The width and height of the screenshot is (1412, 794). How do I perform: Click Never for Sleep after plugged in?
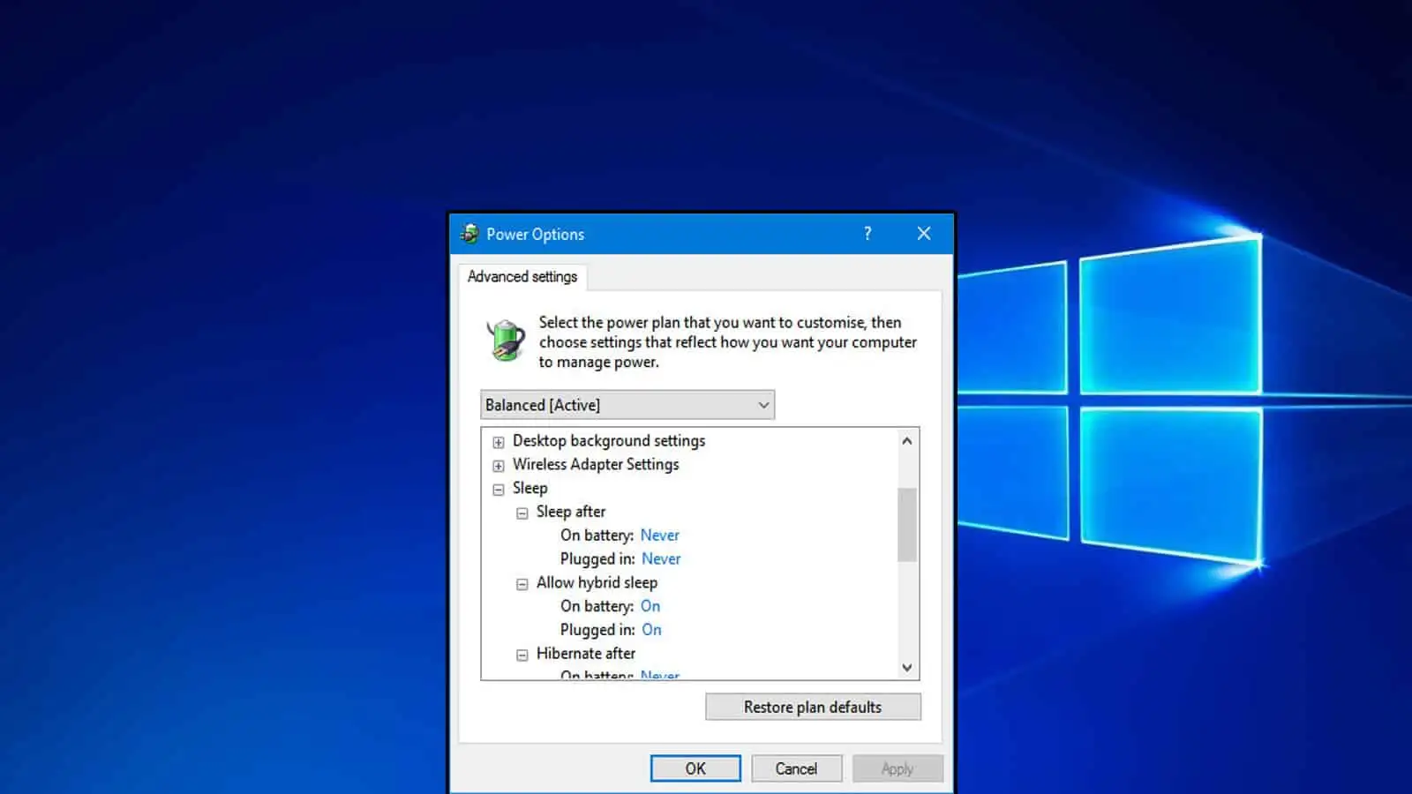coord(661,559)
